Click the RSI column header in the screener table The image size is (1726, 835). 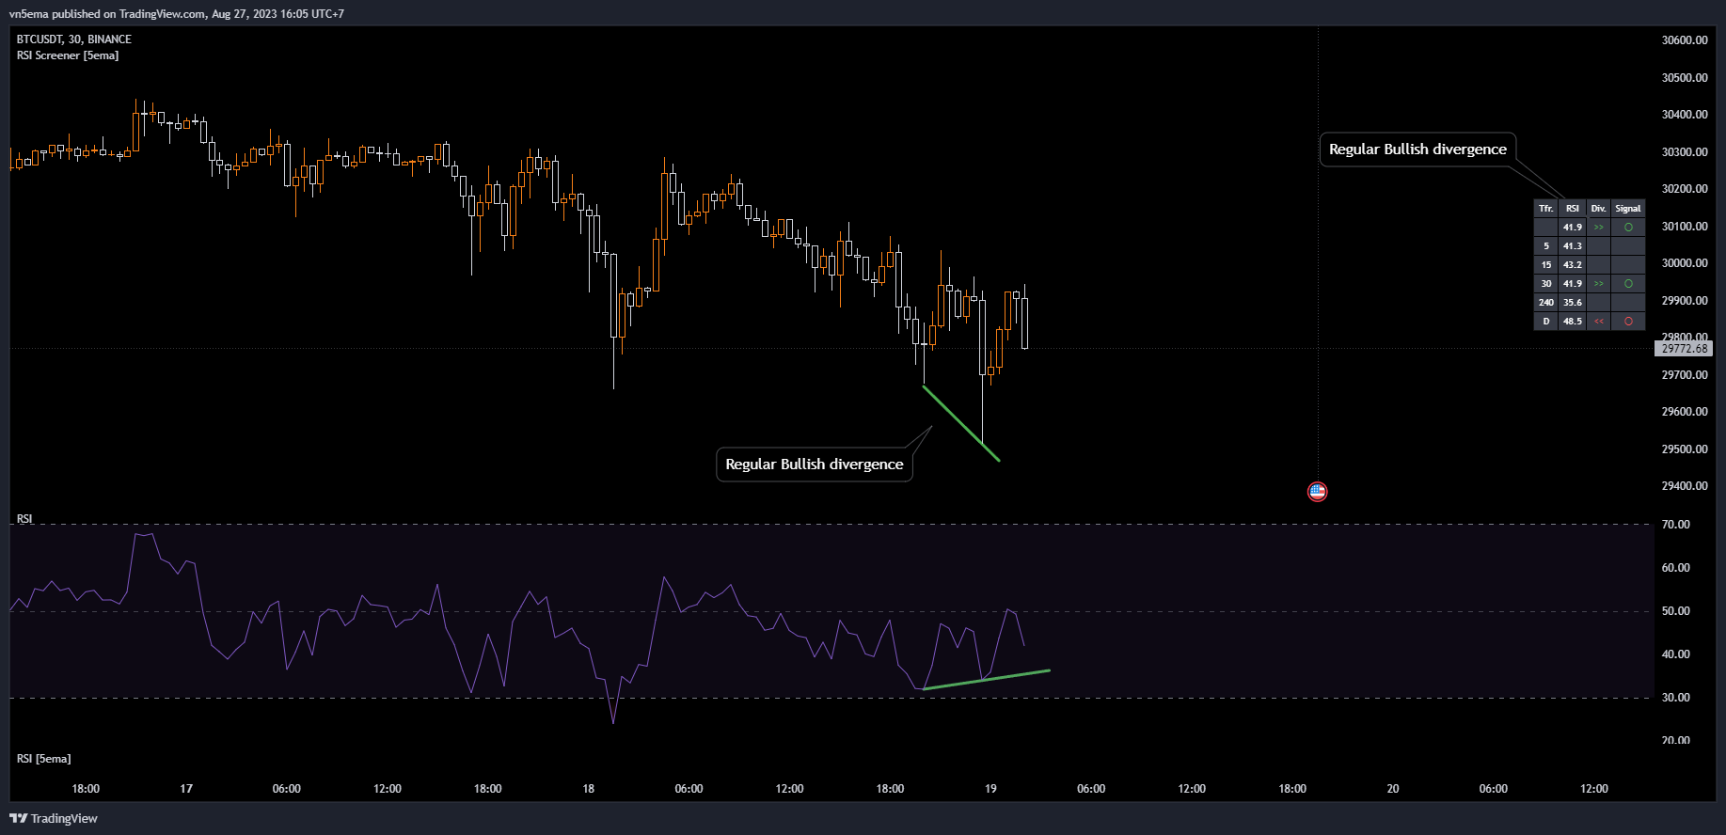coord(1573,208)
